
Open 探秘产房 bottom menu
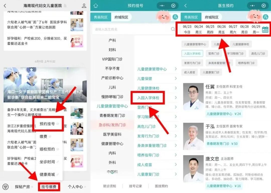click(23, 187)
